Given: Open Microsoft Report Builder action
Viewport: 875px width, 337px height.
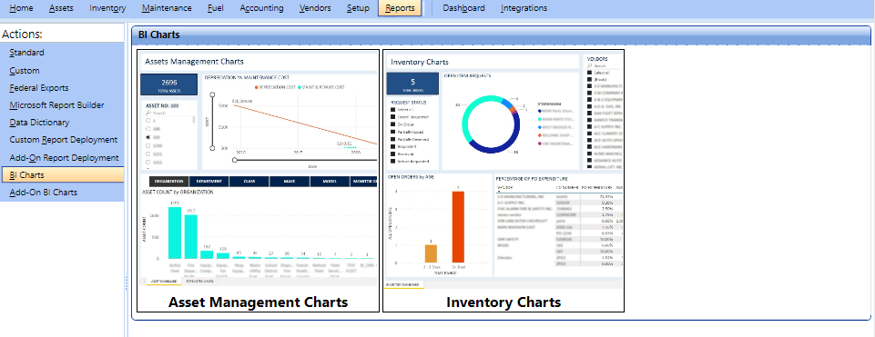Looking at the screenshot, I should (57, 105).
